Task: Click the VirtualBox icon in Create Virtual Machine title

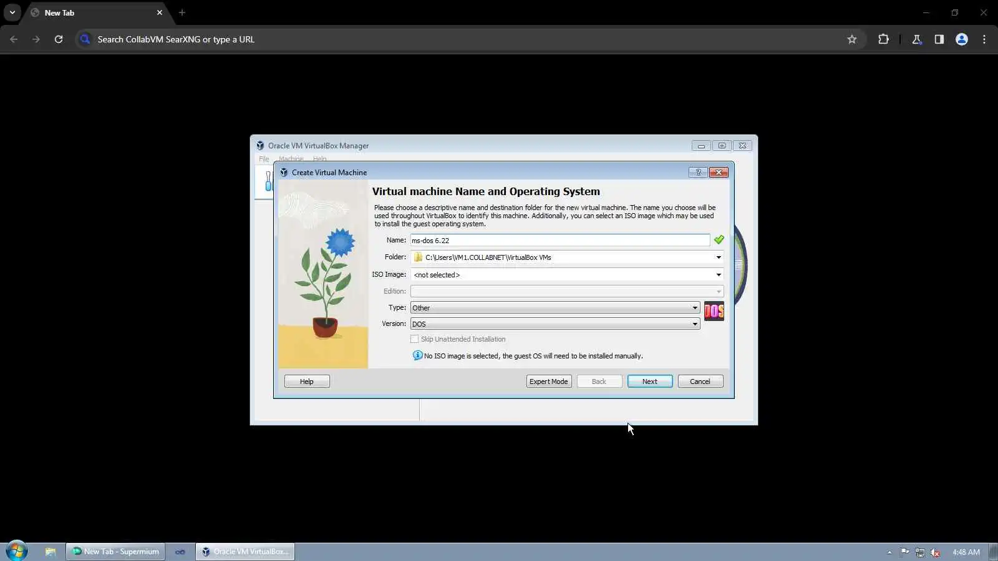Action: 284,173
